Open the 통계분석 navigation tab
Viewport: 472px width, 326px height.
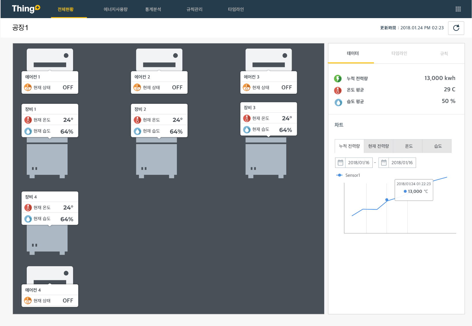point(153,9)
